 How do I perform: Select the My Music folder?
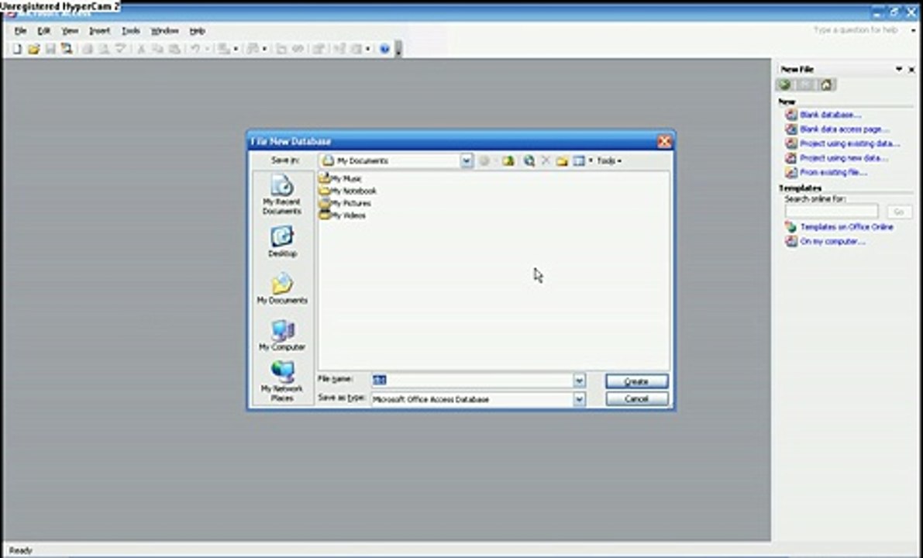click(x=340, y=178)
